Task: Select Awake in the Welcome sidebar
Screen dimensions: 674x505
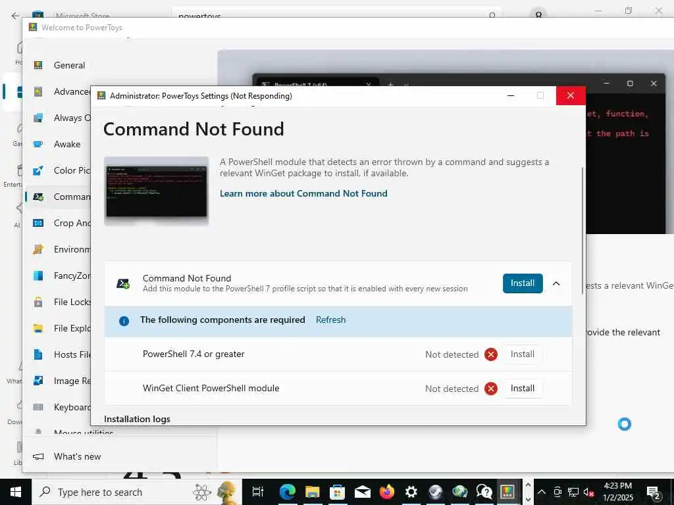Action: point(67,144)
